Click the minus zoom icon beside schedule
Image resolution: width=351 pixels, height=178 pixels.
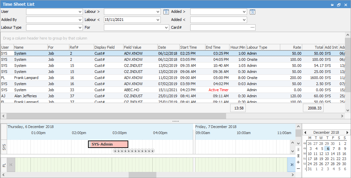[x=298, y=168]
